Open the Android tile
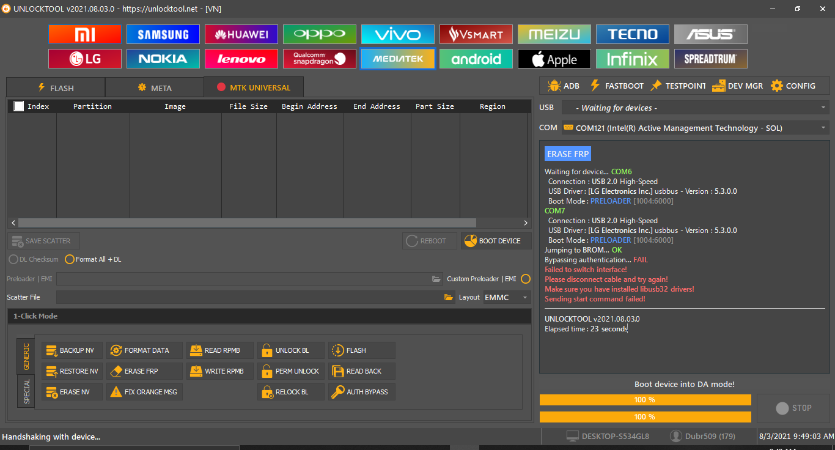Viewport: 835px width, 450px height. (x=476, y=59)
